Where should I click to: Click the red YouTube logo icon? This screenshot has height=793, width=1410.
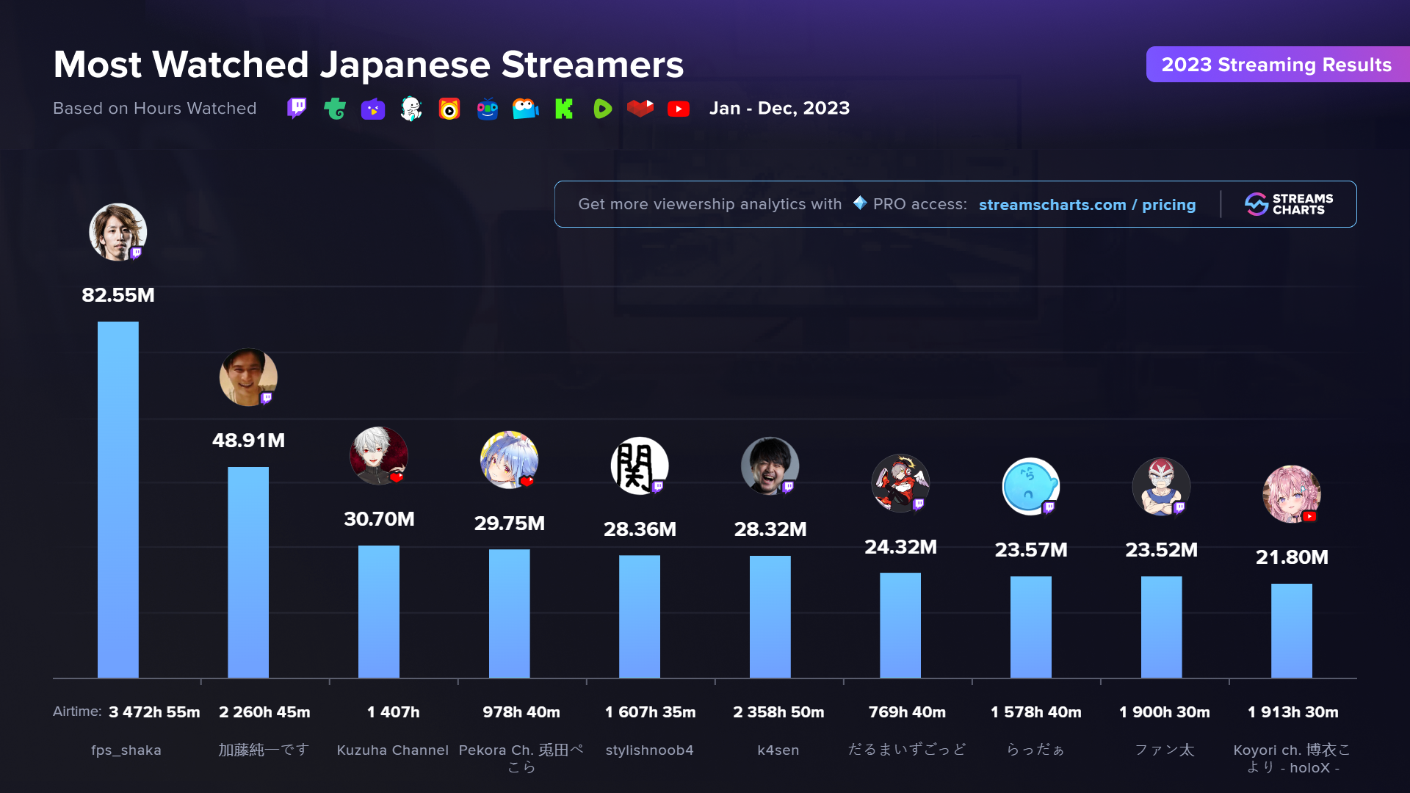click(x=679, y=109)
